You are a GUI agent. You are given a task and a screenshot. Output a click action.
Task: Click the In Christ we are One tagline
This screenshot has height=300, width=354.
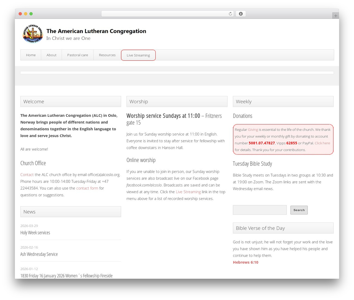coord(68,38)
